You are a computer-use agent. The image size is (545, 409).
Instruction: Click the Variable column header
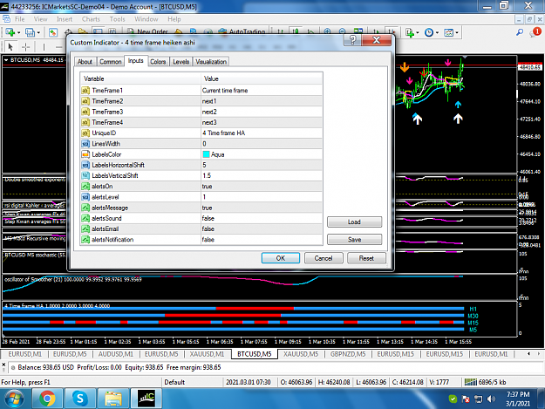(x=140, y=78)
